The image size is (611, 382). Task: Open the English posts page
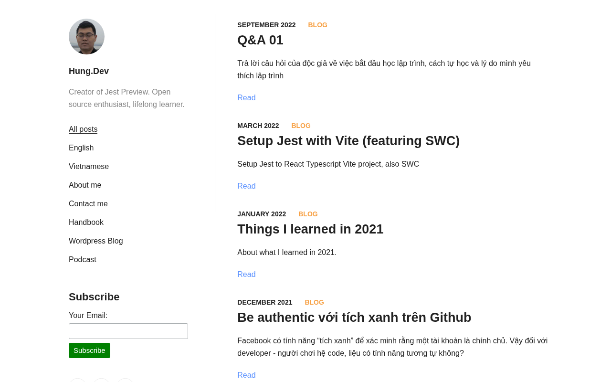tap(81, 148)
